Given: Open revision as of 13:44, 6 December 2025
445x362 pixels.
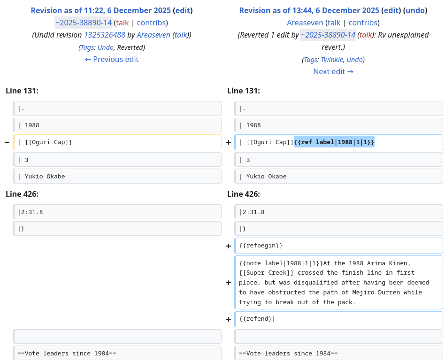Looking at the screenshot, I should (309, 10).
